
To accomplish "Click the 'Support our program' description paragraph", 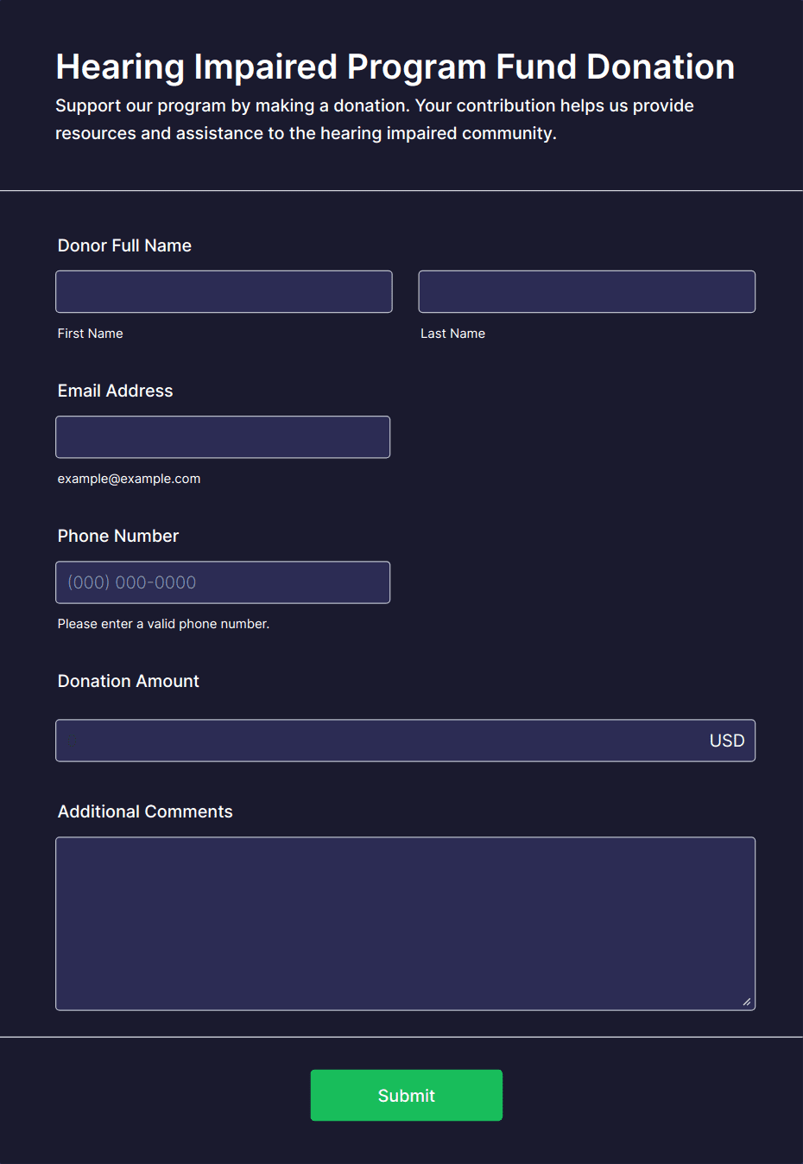I will 374,119.
